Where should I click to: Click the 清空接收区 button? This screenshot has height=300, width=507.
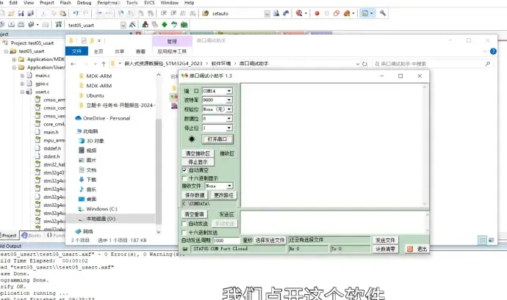(x=197, y=153)
